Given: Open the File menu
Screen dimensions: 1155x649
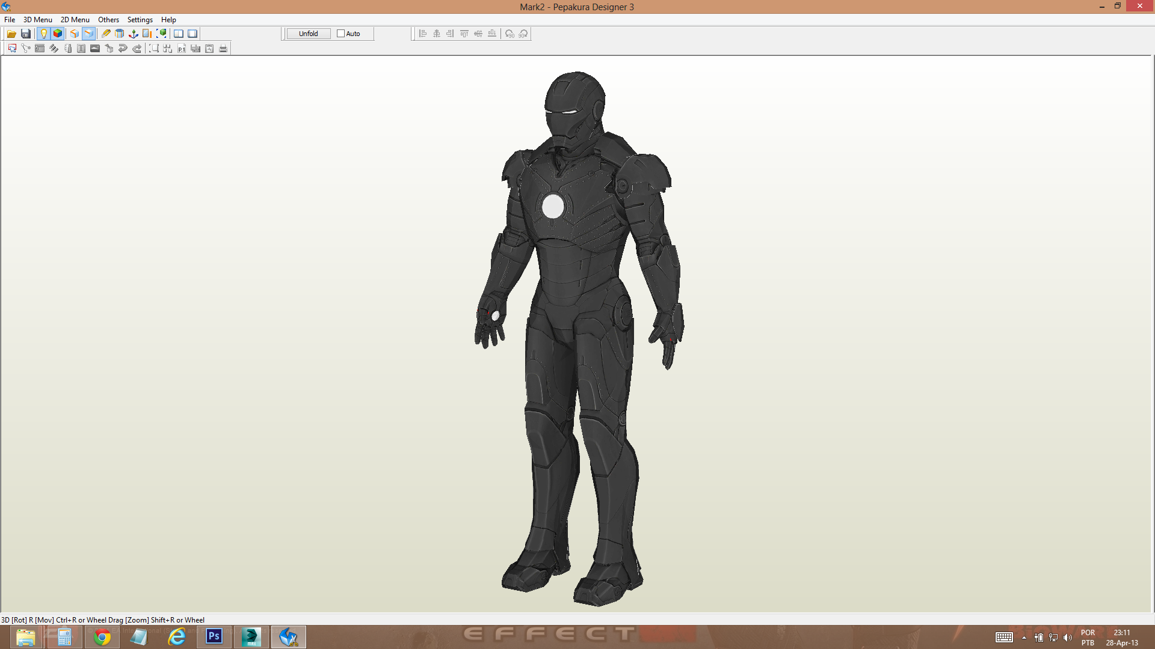Looking at the screenshot, I should pos(10,20).
